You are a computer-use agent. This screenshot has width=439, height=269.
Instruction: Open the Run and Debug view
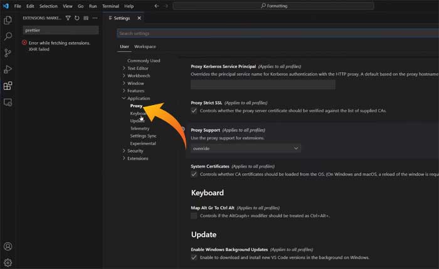pyautogui.click(x=8, y=69)
